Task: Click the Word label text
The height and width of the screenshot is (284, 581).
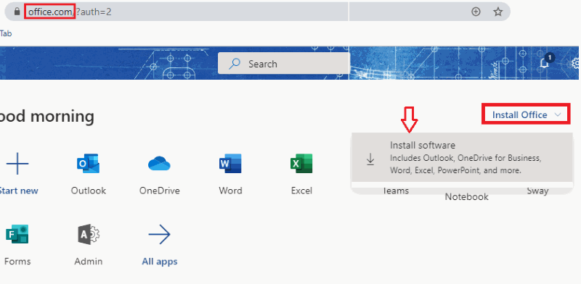Action: pyautogui.click(x=230, y=191)
